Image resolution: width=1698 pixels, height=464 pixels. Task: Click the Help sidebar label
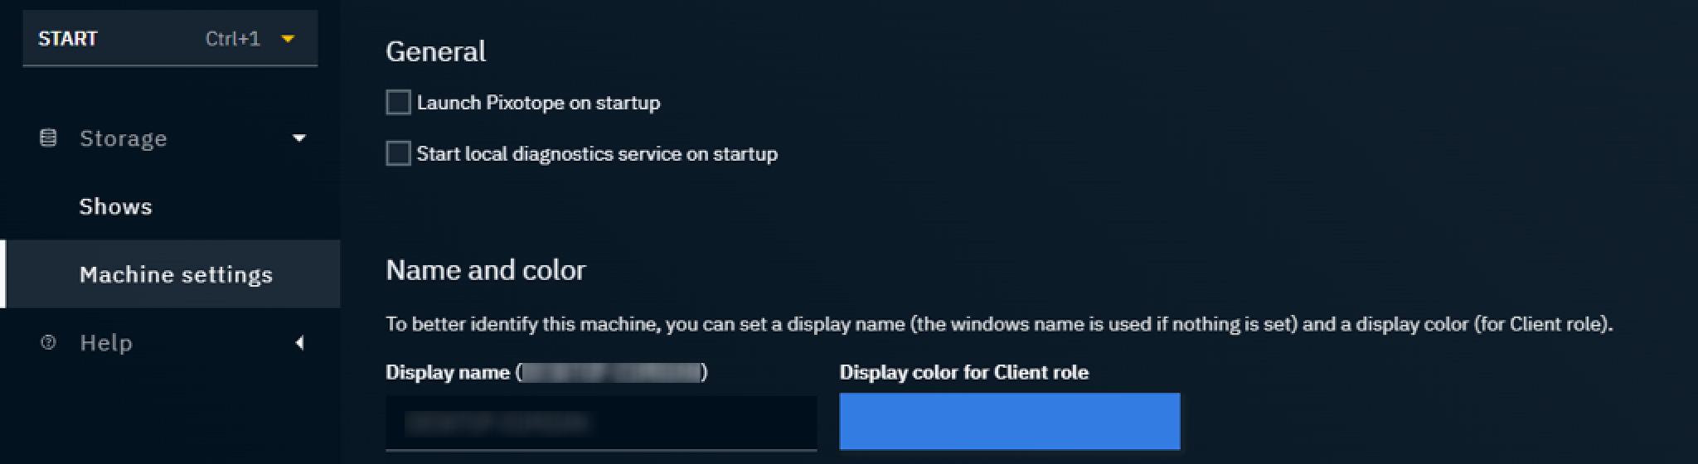[x=106, y=342]
